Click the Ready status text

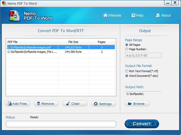click(x=34, y=117)
